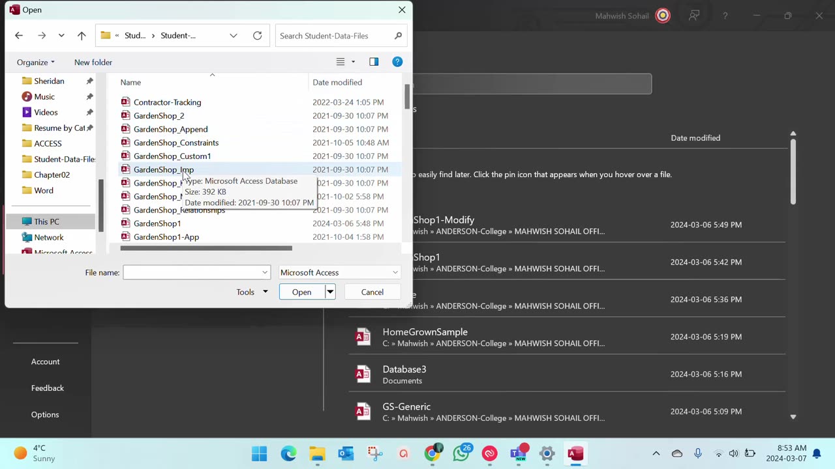
Task: Click the Access icon on the taskbar
Action: [x=575, y=453]
